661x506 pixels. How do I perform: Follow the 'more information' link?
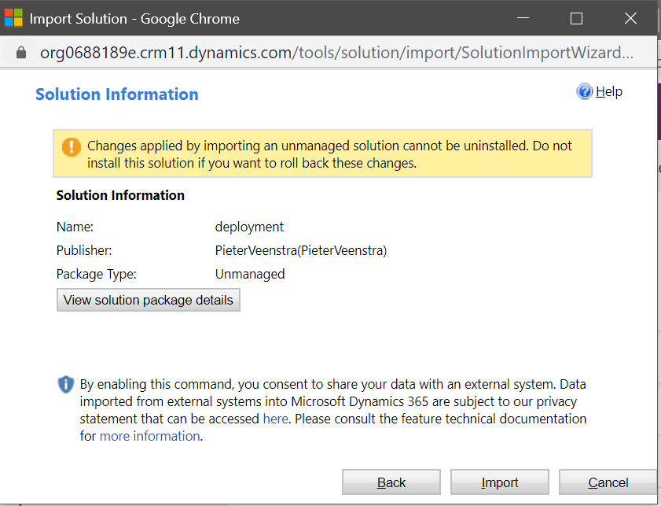coord(149,436)
